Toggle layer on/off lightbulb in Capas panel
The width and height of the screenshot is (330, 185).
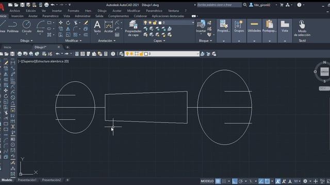click(x=145, y=23)
